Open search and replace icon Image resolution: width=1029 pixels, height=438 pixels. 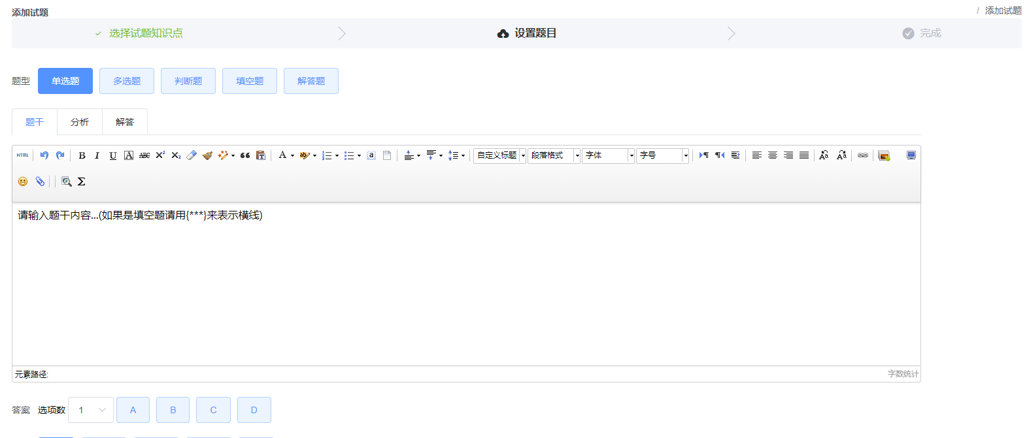(x=66, y=181)
